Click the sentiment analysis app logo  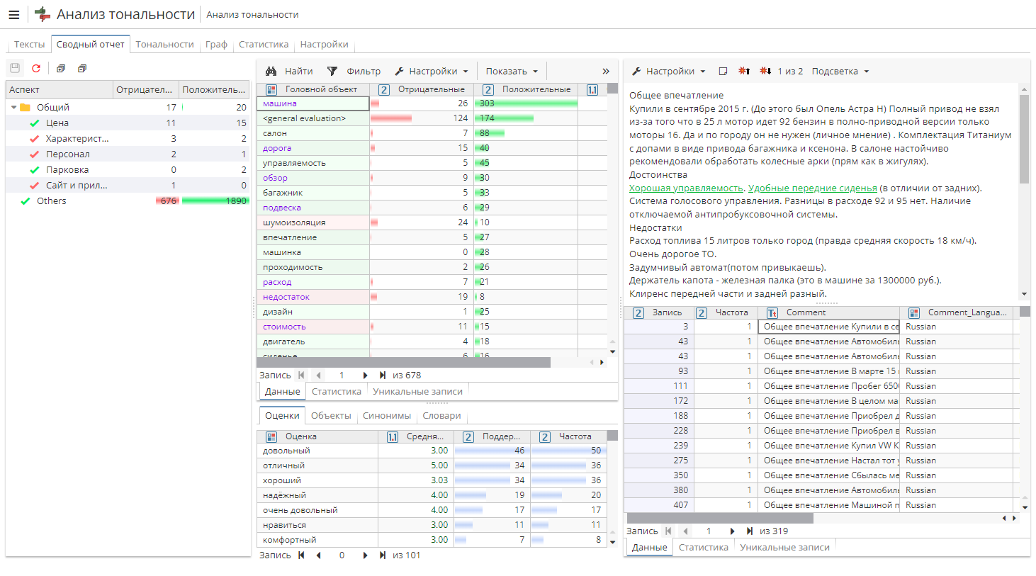click(x=43, y=14)
